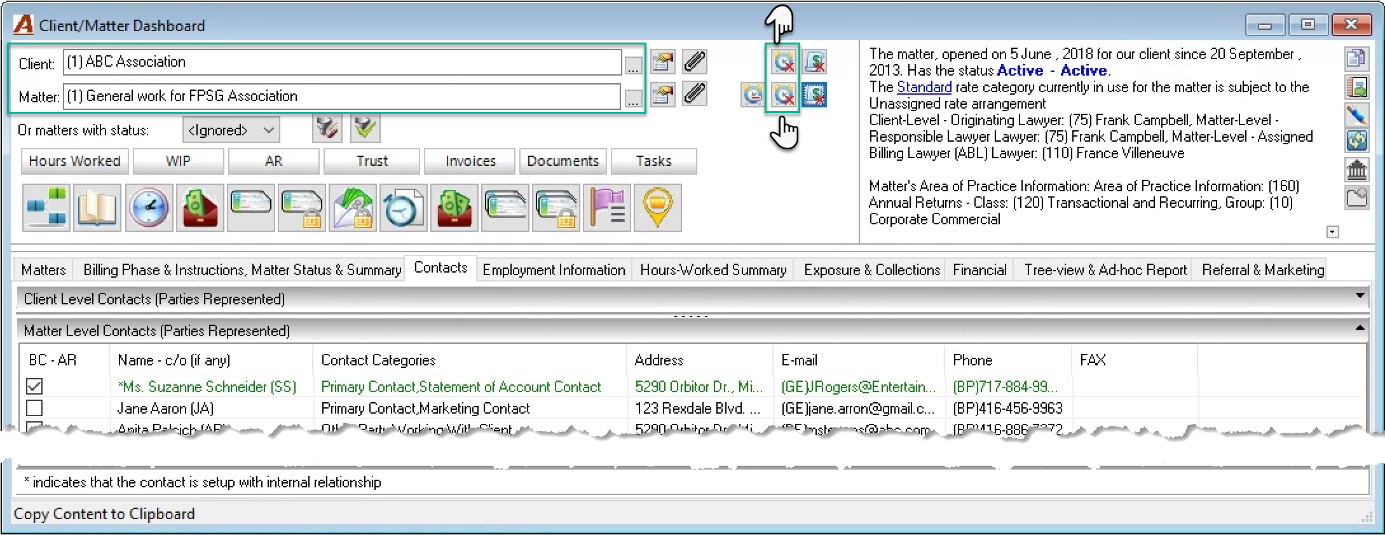1385x535 pixels.
Task: Open the round blue clock icon
Action: (x=149, y=207)
